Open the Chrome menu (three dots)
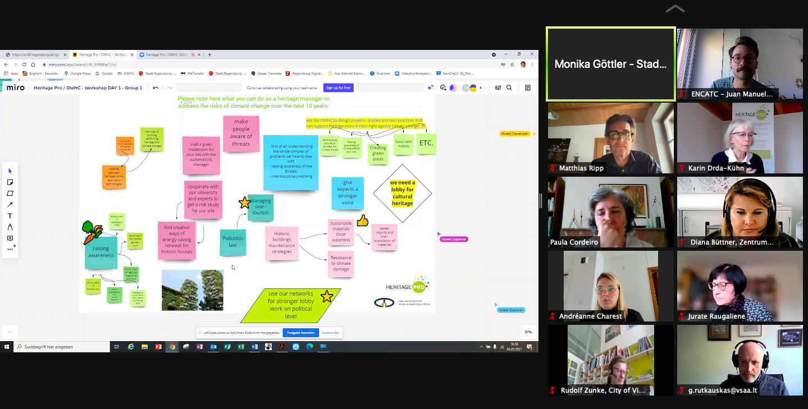This screenshot has height=409, width=808. click(x=532, y=65)
